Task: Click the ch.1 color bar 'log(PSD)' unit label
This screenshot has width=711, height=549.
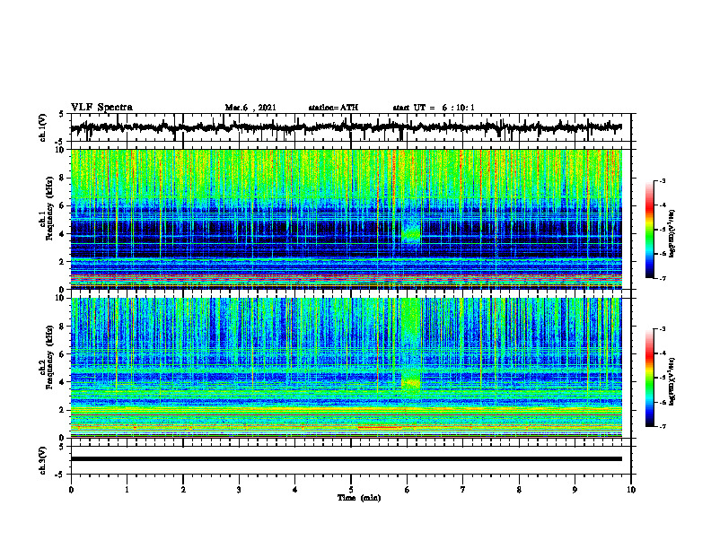Action: [671, 234]
